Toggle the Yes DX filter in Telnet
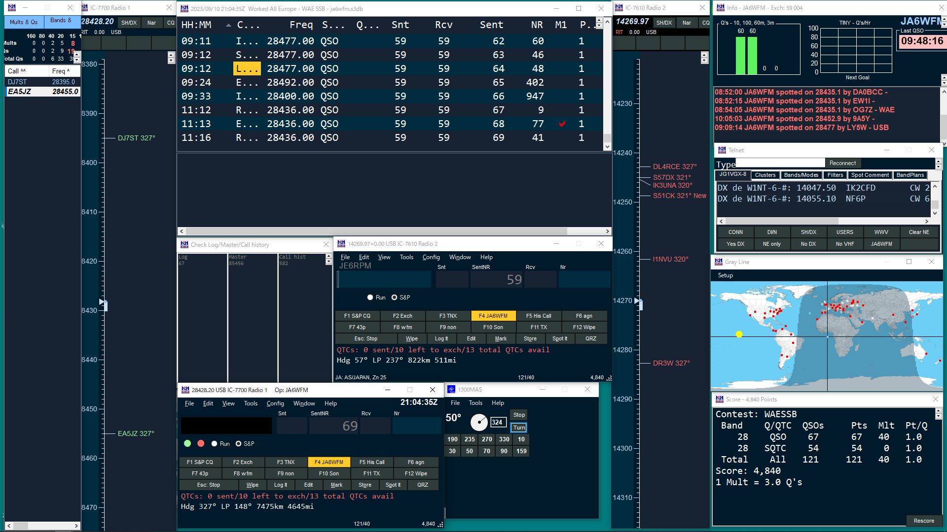 point(735,244)
